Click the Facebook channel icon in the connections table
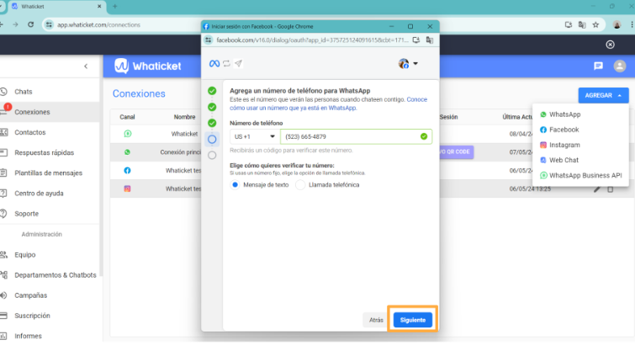Image resolution: width=635 pixels, height=345 pixels. pos(127,170)
